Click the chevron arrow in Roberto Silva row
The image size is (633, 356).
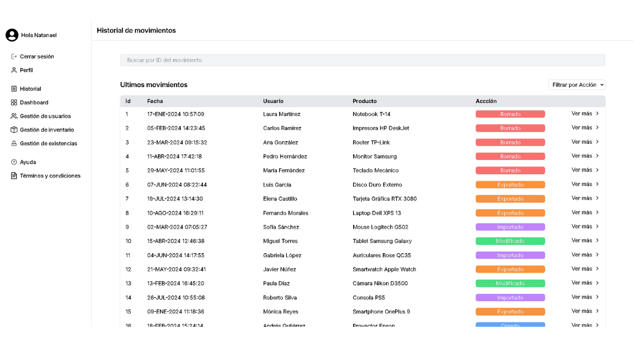pos(597,297)
